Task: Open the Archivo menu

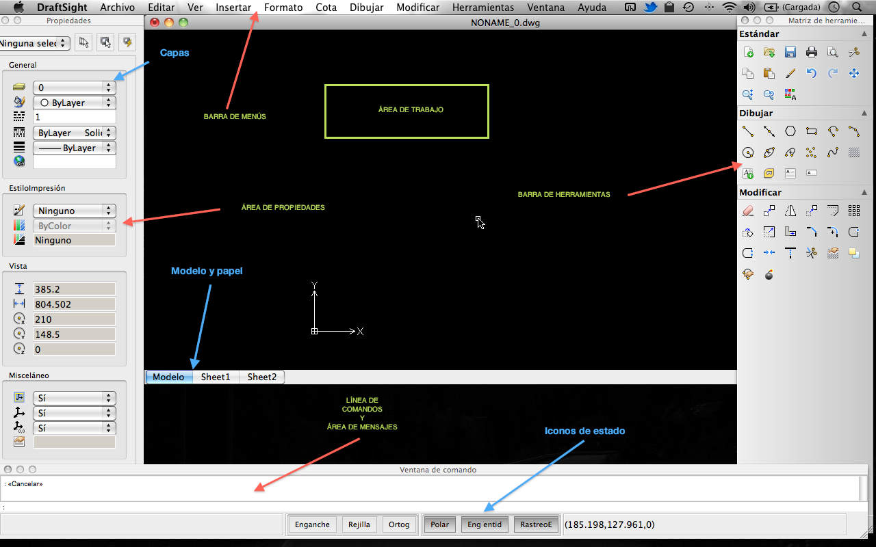Action: [x=118, y=8]
